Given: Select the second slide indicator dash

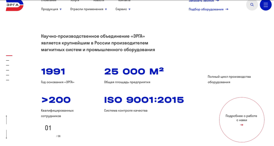Looking at the screenshot, I should pyautogui.click(x=8, y=61).
